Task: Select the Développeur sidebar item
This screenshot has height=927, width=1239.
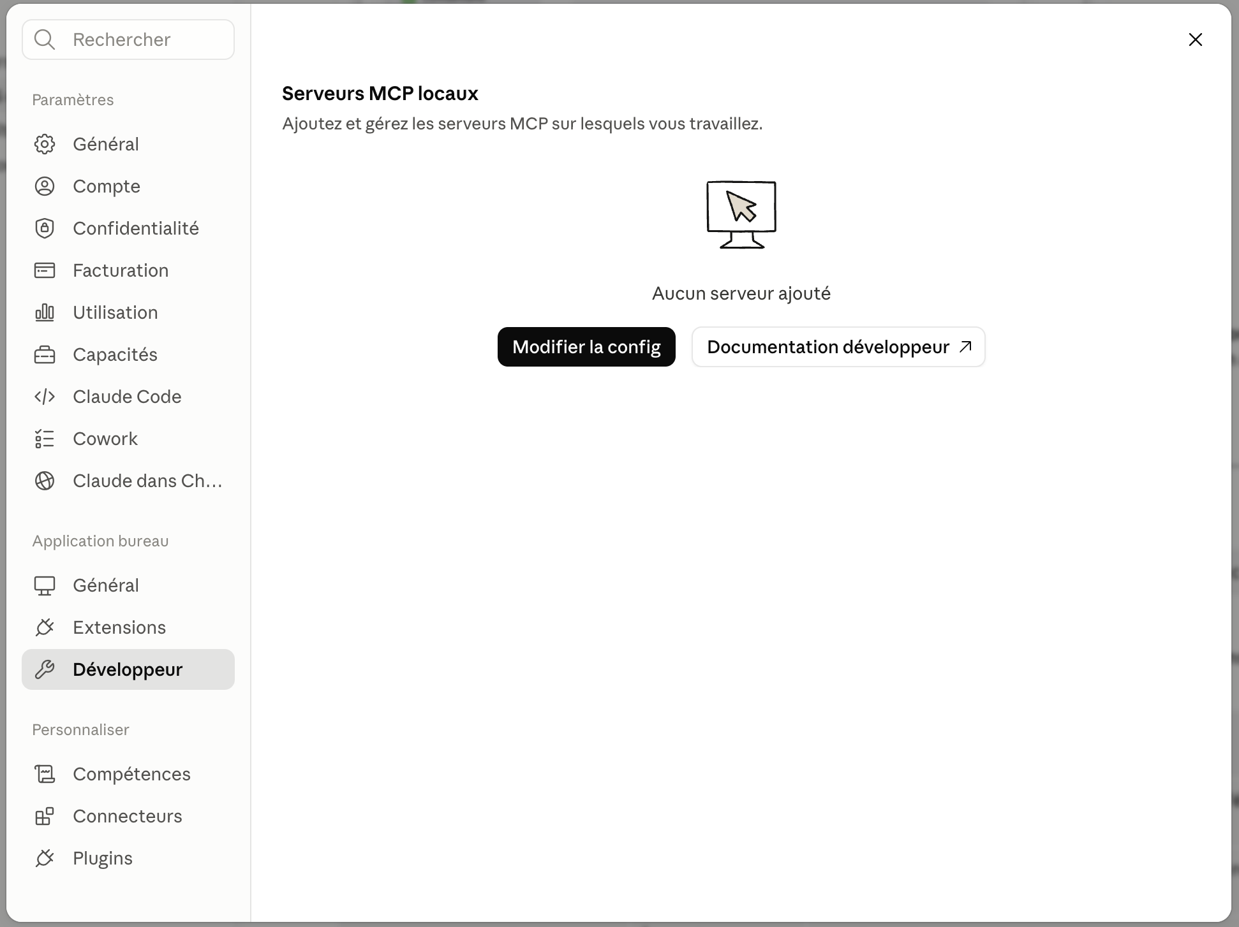Action: coord(128,669)
